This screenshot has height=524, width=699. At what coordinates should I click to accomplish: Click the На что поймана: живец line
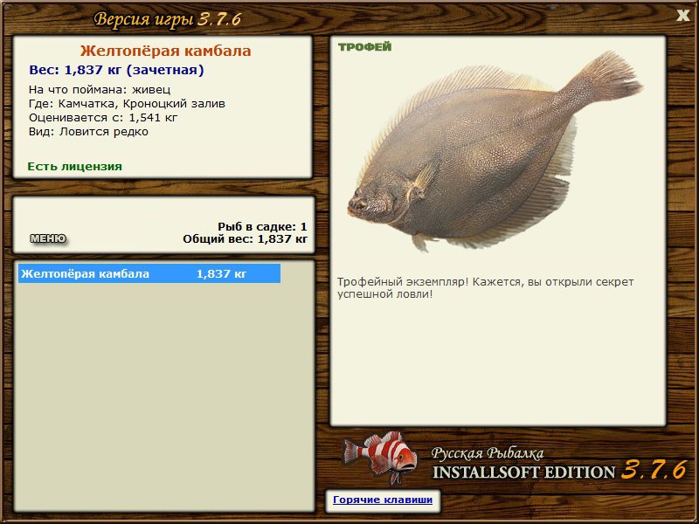coord(100,89)
